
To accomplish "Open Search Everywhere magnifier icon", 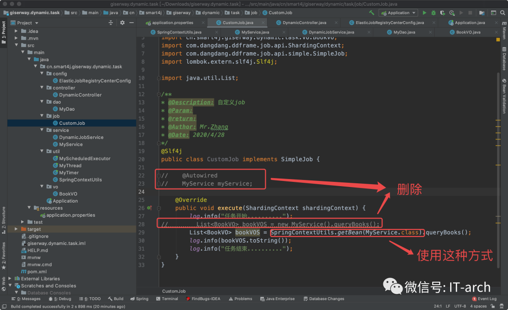I will (x=502, y=13).
